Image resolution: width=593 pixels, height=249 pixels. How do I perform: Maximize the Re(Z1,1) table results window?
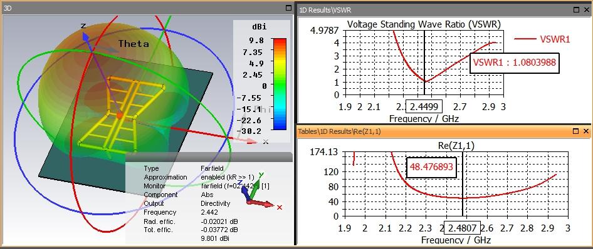tap(576, 131)
